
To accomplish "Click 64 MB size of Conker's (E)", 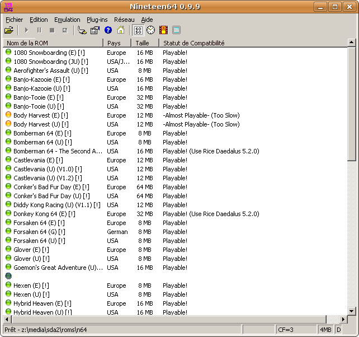I will [x=145, y=187].
